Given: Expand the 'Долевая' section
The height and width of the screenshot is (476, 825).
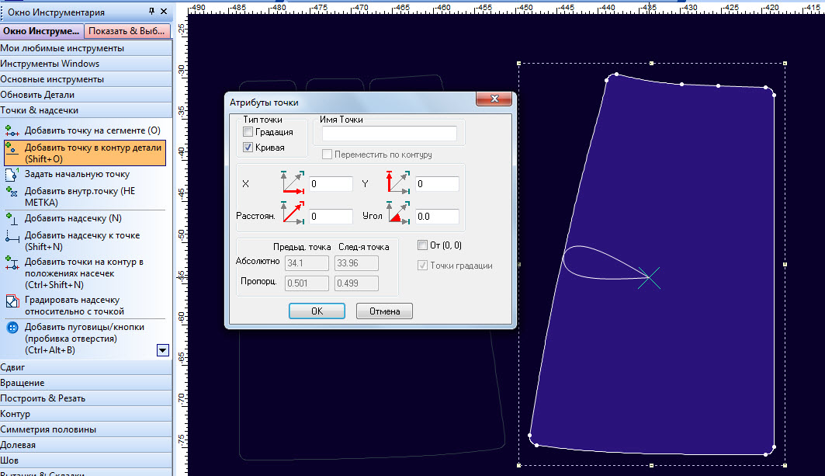Looking at the screenshot, I should tap(86, 445).
